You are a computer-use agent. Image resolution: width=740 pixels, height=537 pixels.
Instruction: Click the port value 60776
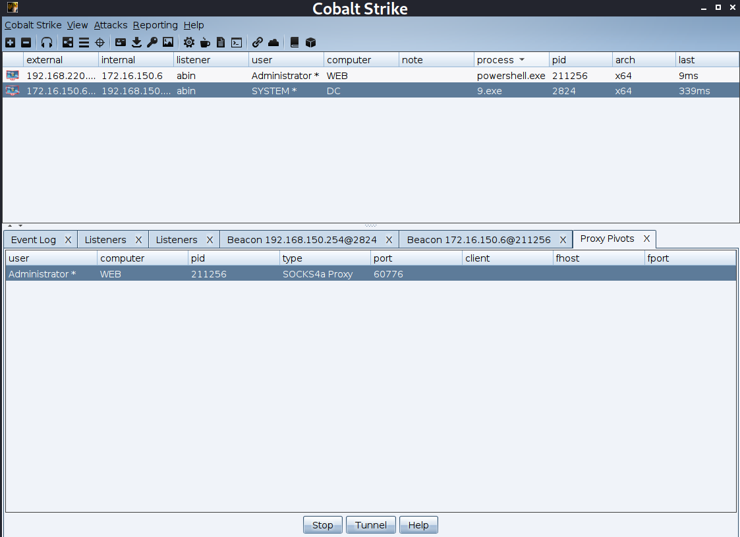[x=388, y=274]
